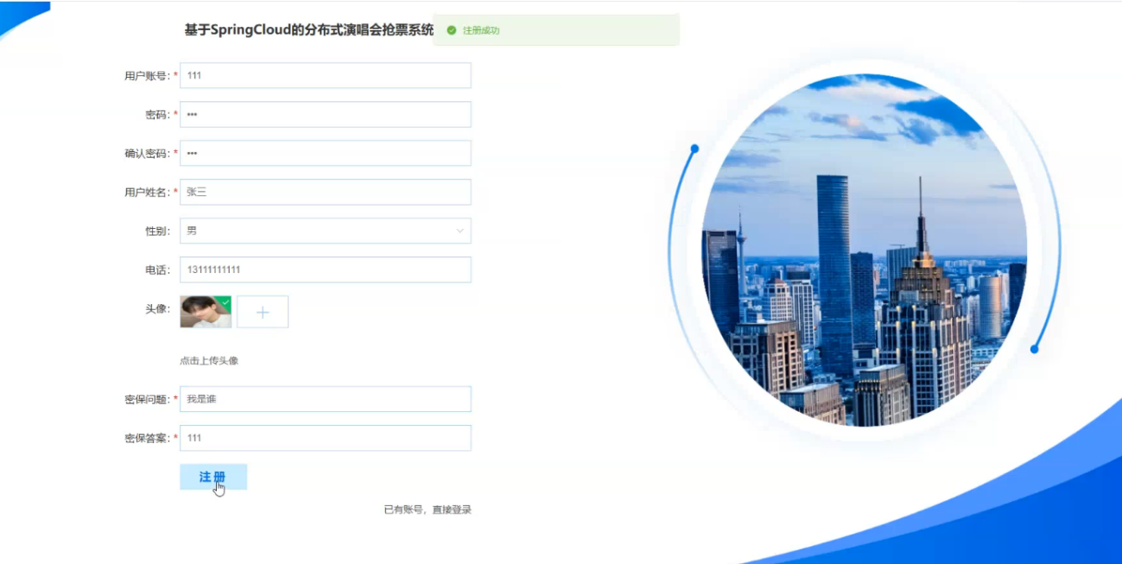This screenshot has width=1122, height=564.
Task: Click the 电话 phone number field
Action: pyautogui.click(x=326, y=269)
